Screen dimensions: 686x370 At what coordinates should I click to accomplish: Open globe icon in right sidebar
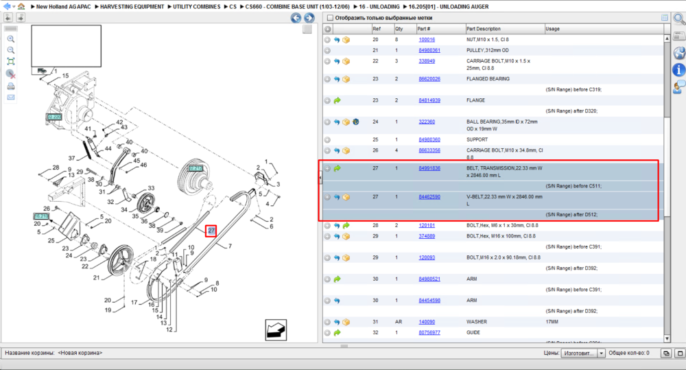679,53
